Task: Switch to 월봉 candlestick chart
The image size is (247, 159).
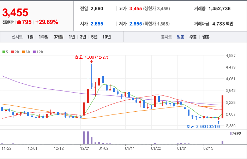Action: point(206,37)
